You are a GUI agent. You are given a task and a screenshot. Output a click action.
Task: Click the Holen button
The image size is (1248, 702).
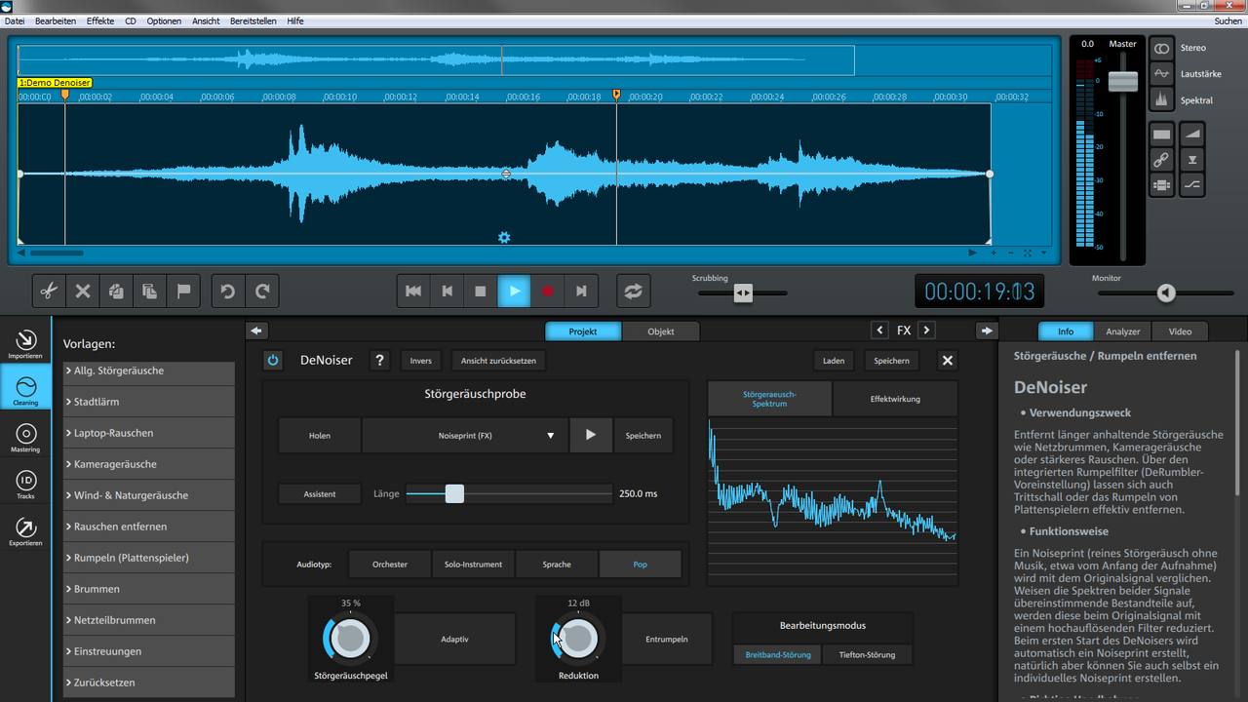tap(320, 435)
